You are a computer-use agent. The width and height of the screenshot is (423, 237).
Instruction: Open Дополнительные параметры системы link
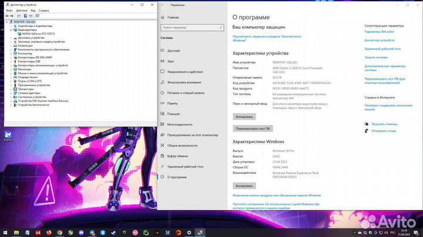point(385,68)
